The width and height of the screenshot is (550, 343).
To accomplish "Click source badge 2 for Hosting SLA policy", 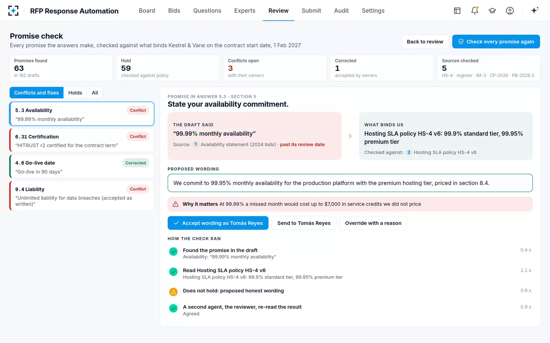I will click(409, 152).
